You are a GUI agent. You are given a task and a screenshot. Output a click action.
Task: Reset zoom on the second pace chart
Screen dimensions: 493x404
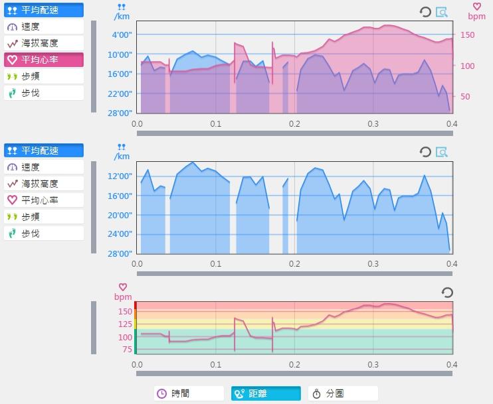(425, 152)
